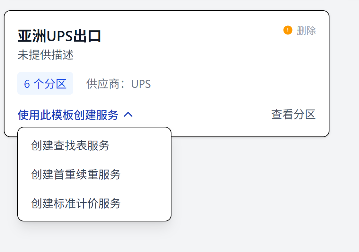Click the 6 个分区 badge
Image resolution: width=359 pixels, height=252 pixels.
click(x=45, y=84)
